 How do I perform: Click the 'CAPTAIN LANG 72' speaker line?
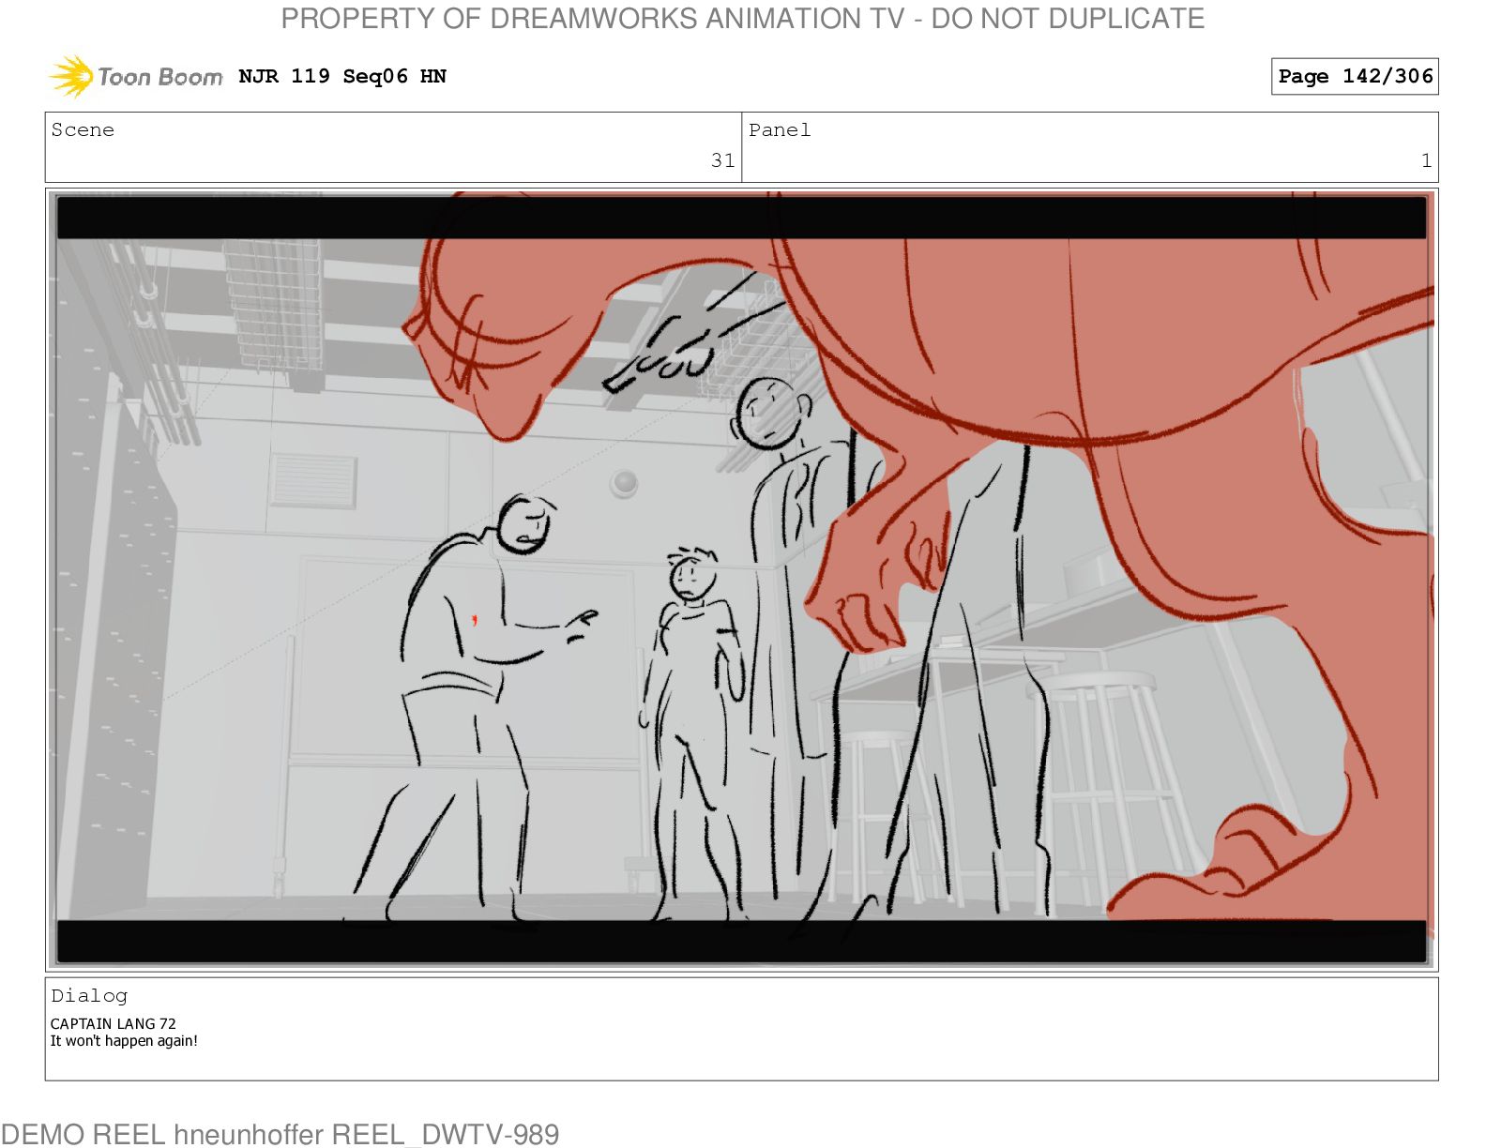(114, 1023)
